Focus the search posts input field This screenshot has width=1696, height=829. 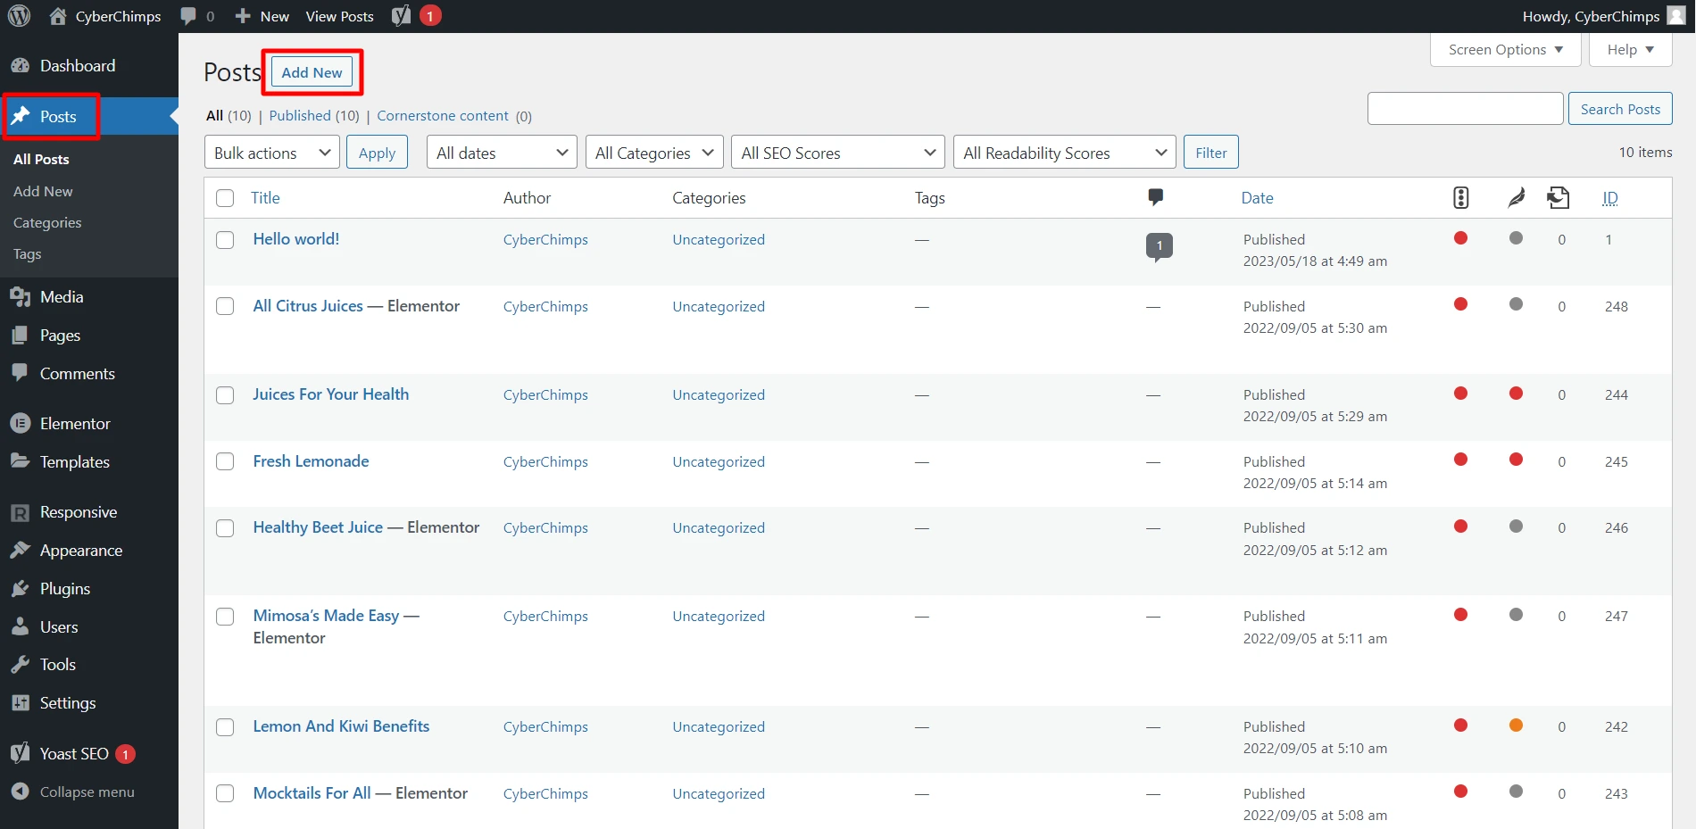point(1465,109)
